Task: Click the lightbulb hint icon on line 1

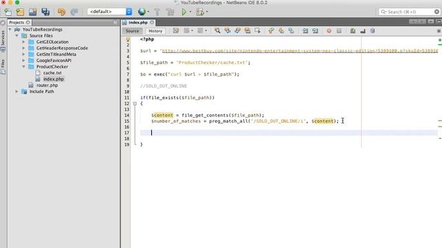Action: pos(128,39)
